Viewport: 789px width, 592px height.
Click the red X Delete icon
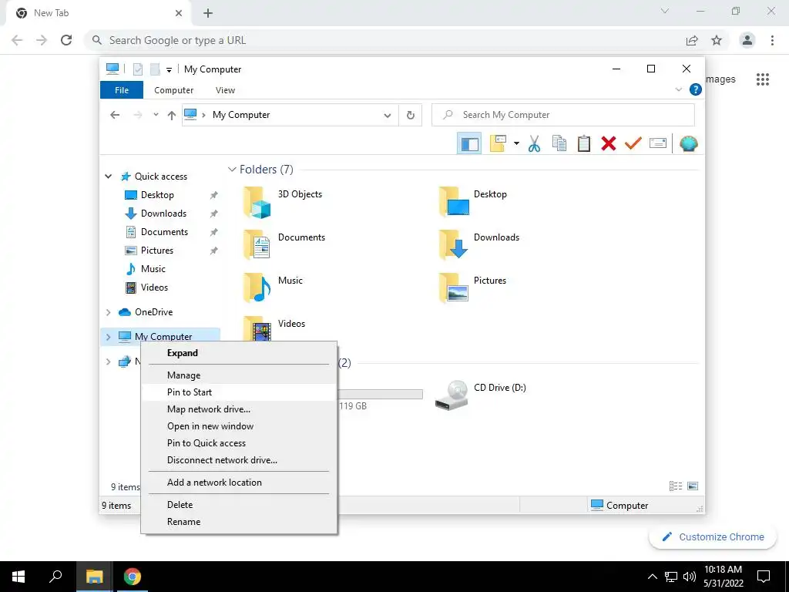click(609, 143)
